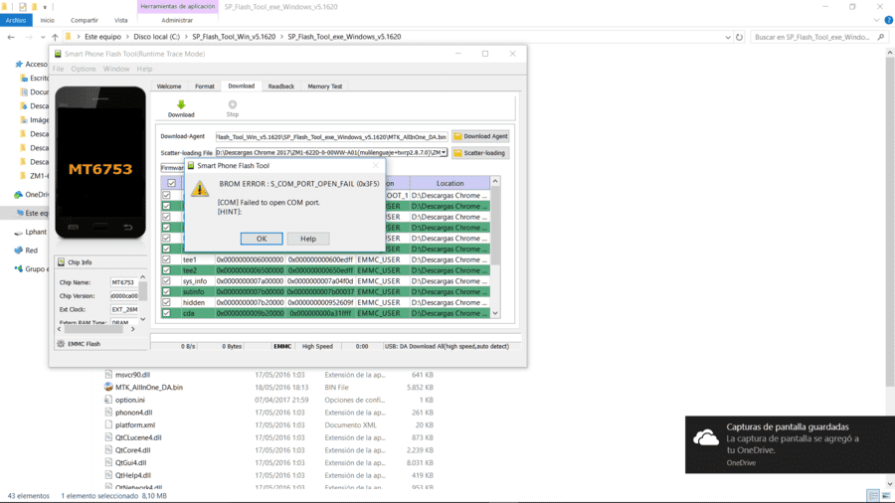
Task: Toggle the checkbox for the sys_info row
Action: click(x=166, y=281)
